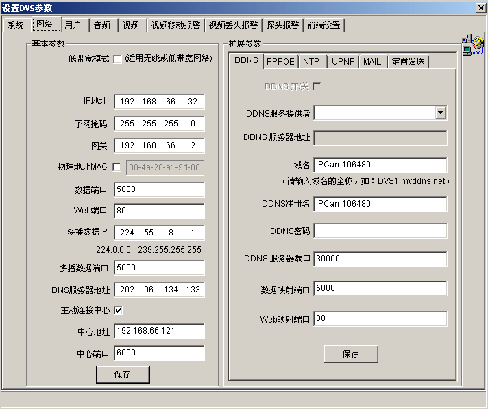Click the 数据映射端口 field
This screenshot has height=409, width=488.
pyautogui.click(x=380, y=289)
